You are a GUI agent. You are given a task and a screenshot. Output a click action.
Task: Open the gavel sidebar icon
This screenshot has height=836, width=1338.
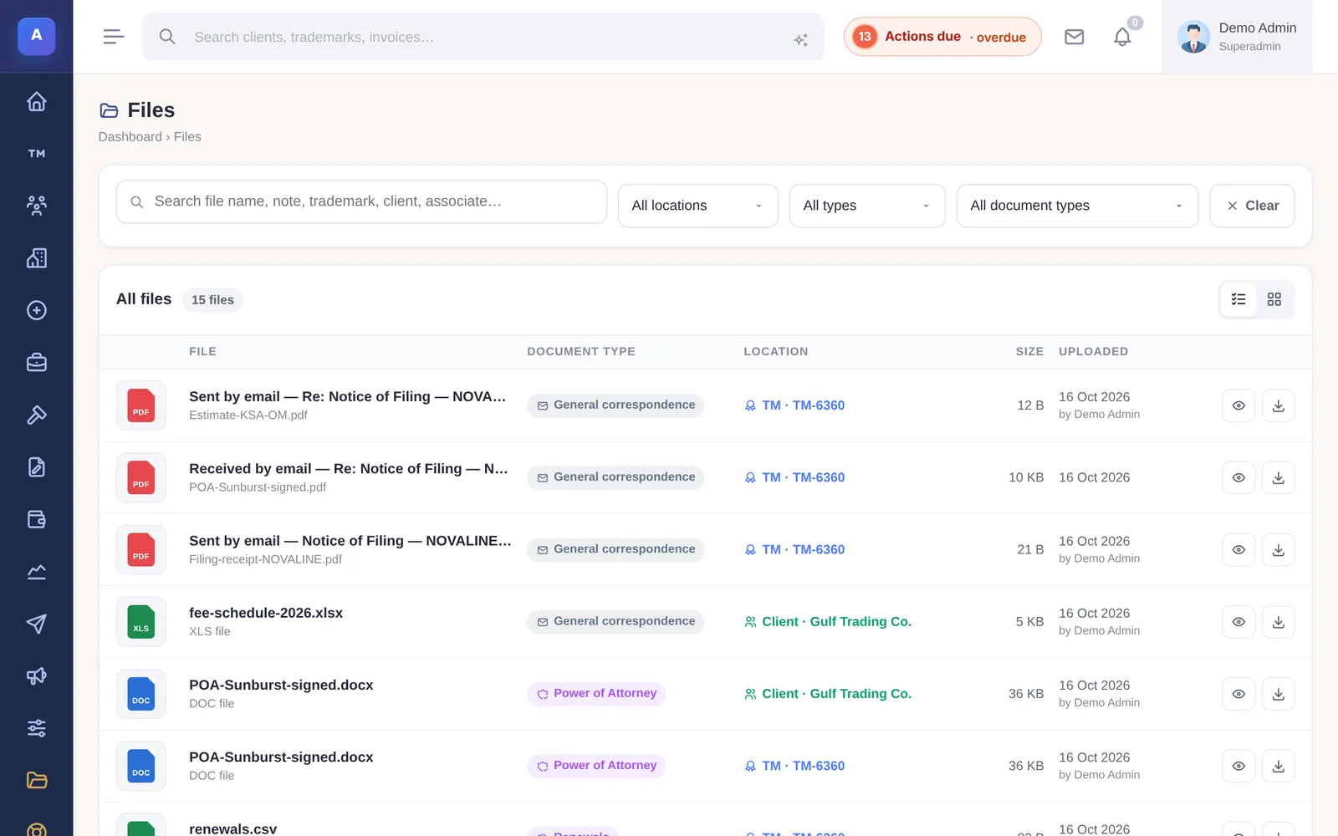coord(36,415)
